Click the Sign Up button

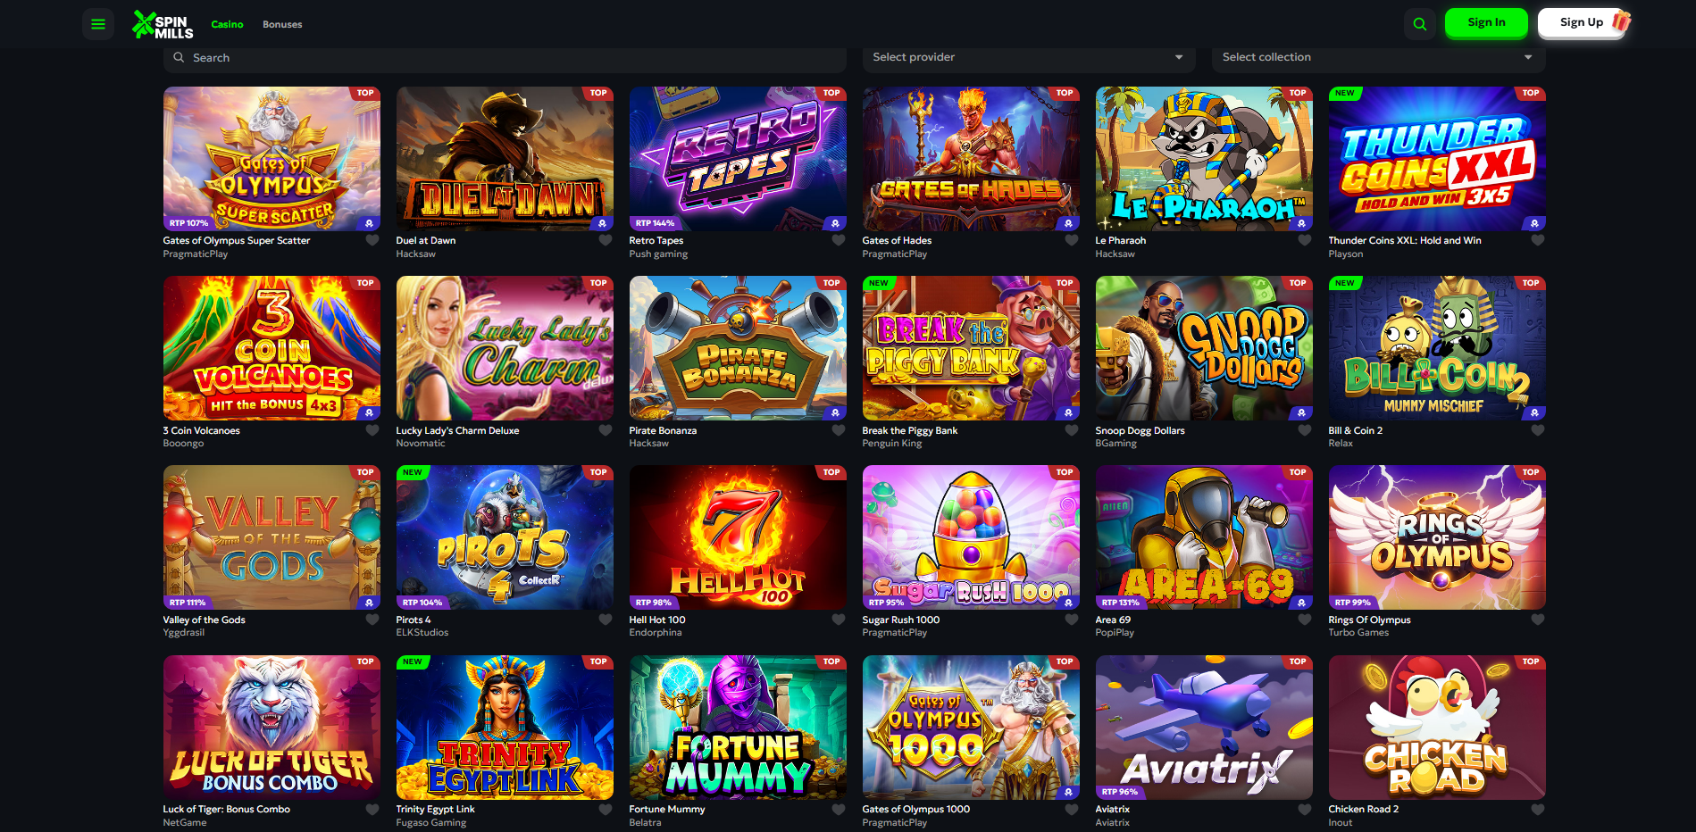click(1582, 22)
